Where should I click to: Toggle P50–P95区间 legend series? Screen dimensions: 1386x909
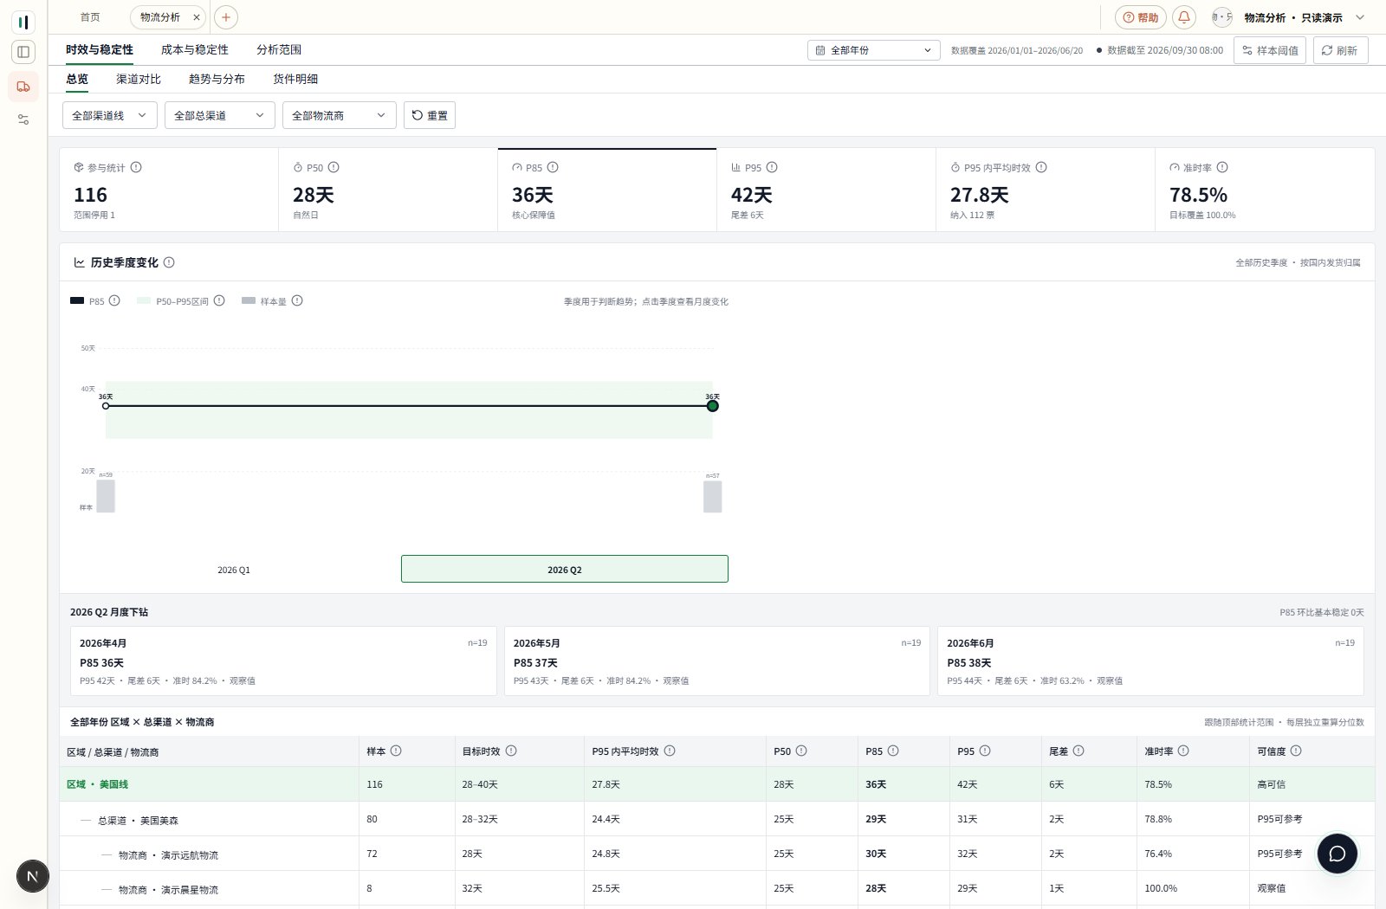click(173, 301)
